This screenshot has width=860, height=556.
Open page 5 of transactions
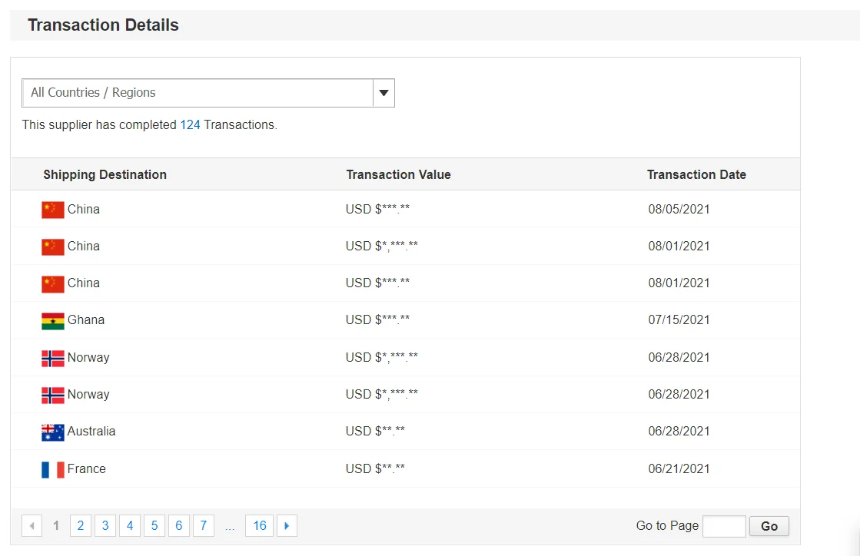pos(154,526)
